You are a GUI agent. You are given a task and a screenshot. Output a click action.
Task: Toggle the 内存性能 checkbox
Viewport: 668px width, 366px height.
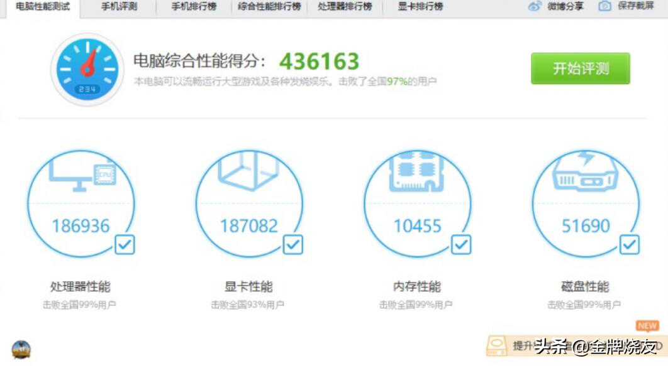pyautogui.click(x=461, y=244)
